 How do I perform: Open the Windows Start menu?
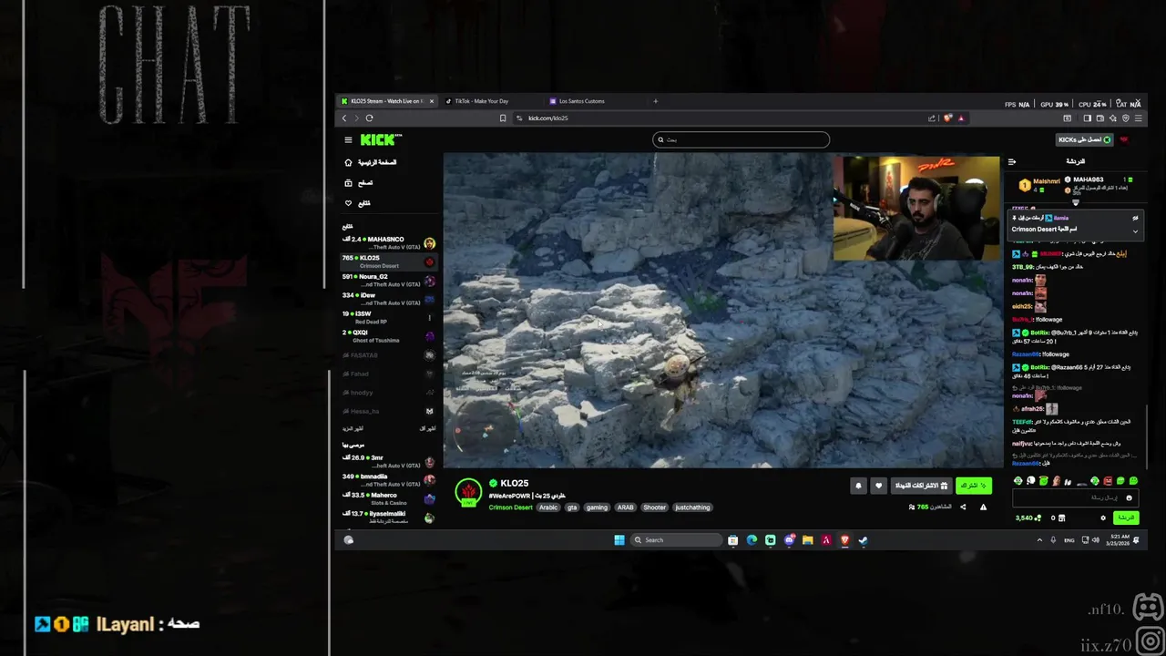(x=619, y=540)
